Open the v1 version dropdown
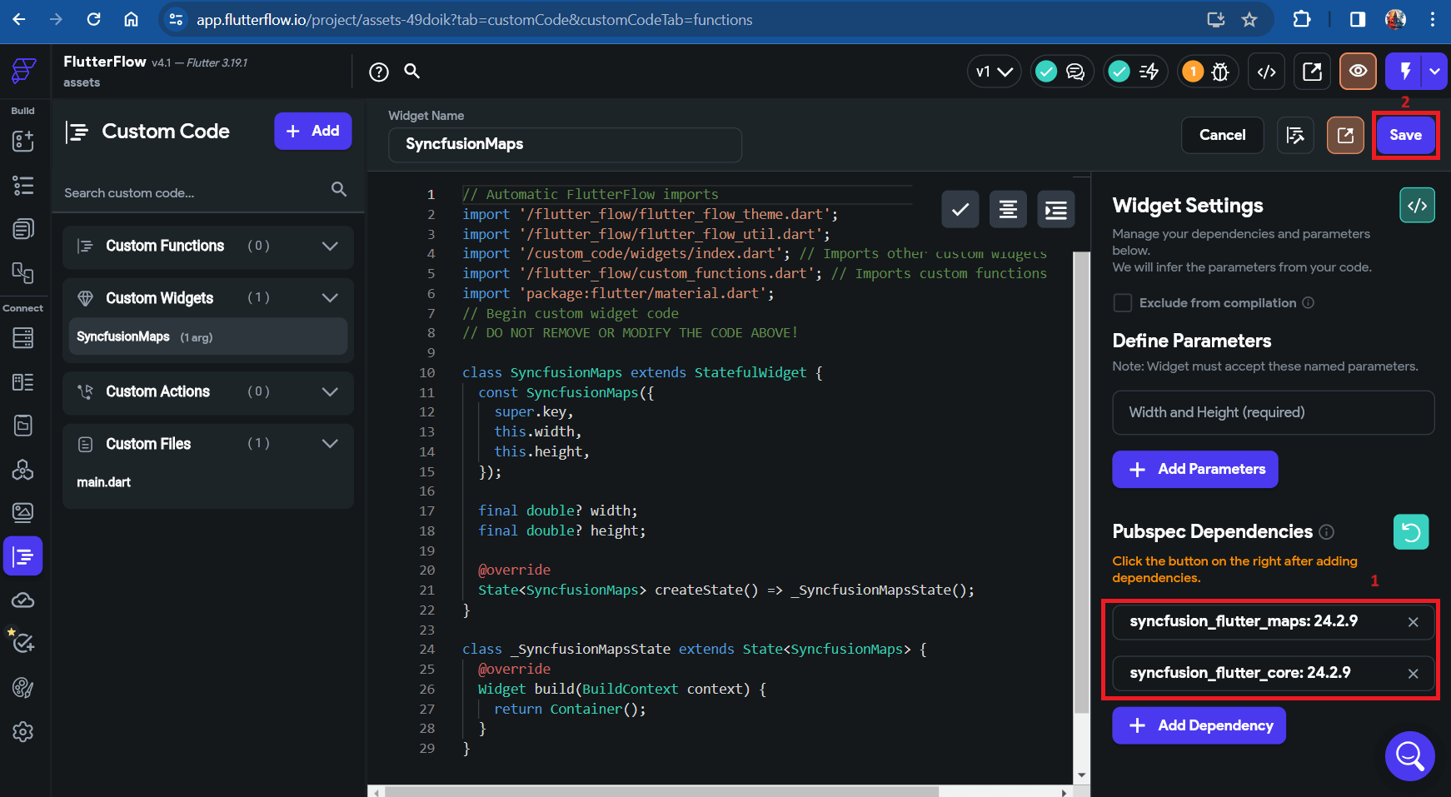This screenshot has width=1451, height=797. click(994, 72)
